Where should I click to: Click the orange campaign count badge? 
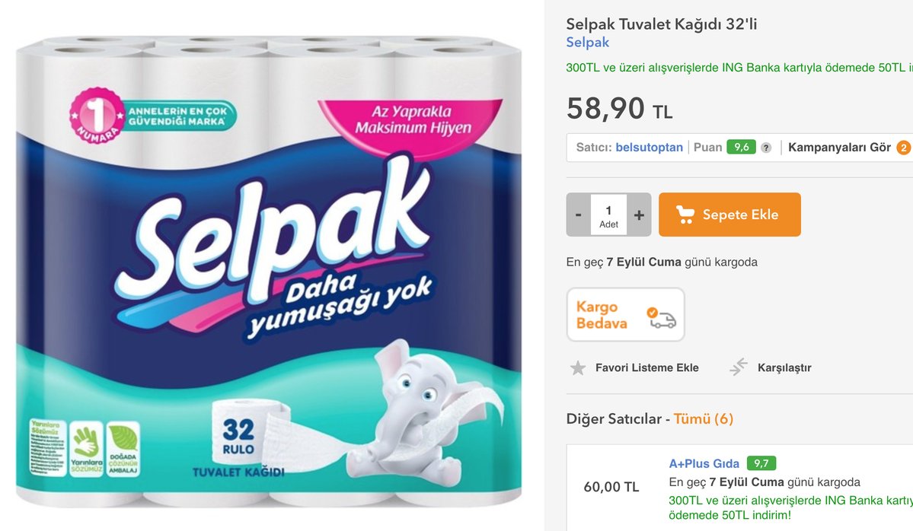(904, 148)
